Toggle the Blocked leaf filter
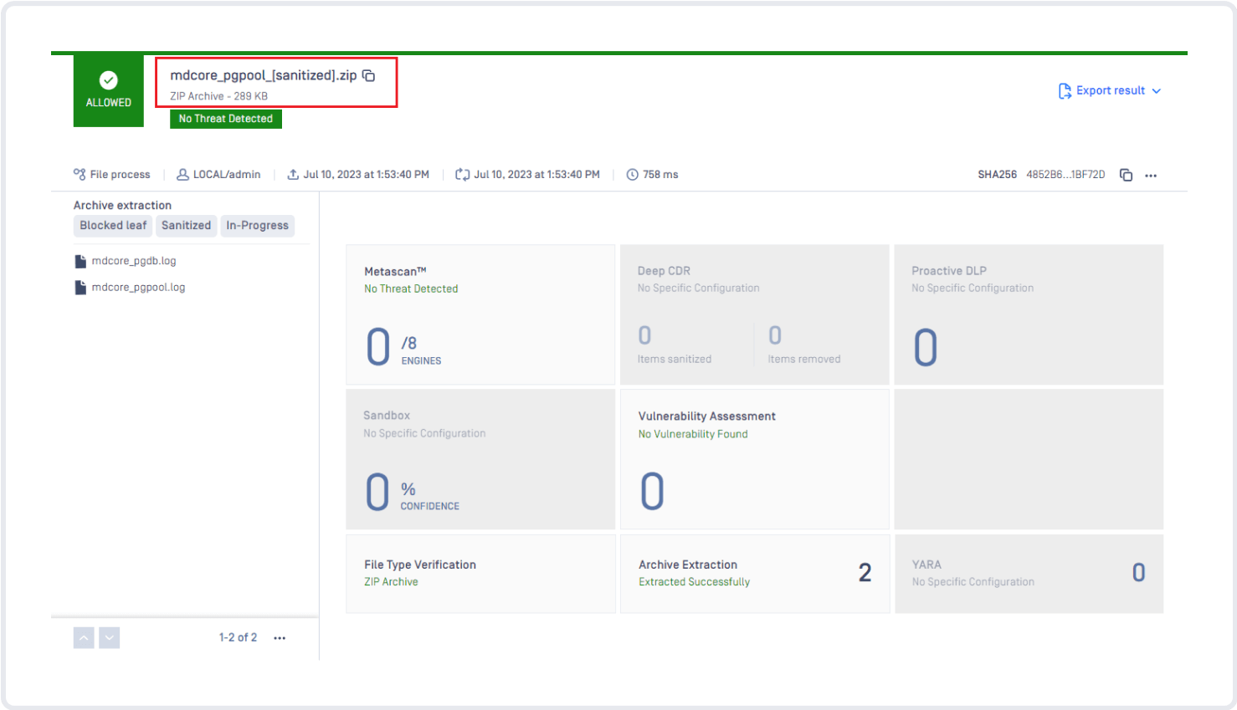 (x=112, y=225)
